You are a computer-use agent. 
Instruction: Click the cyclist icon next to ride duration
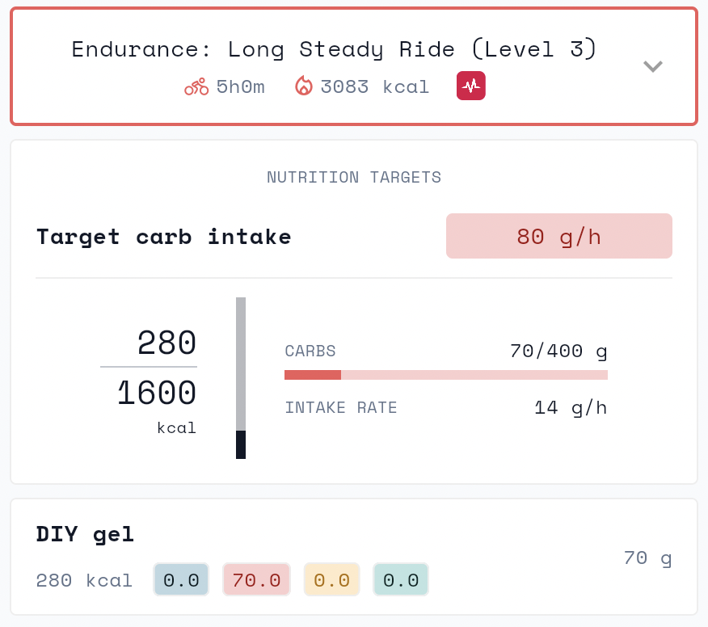tap(196, 86)
